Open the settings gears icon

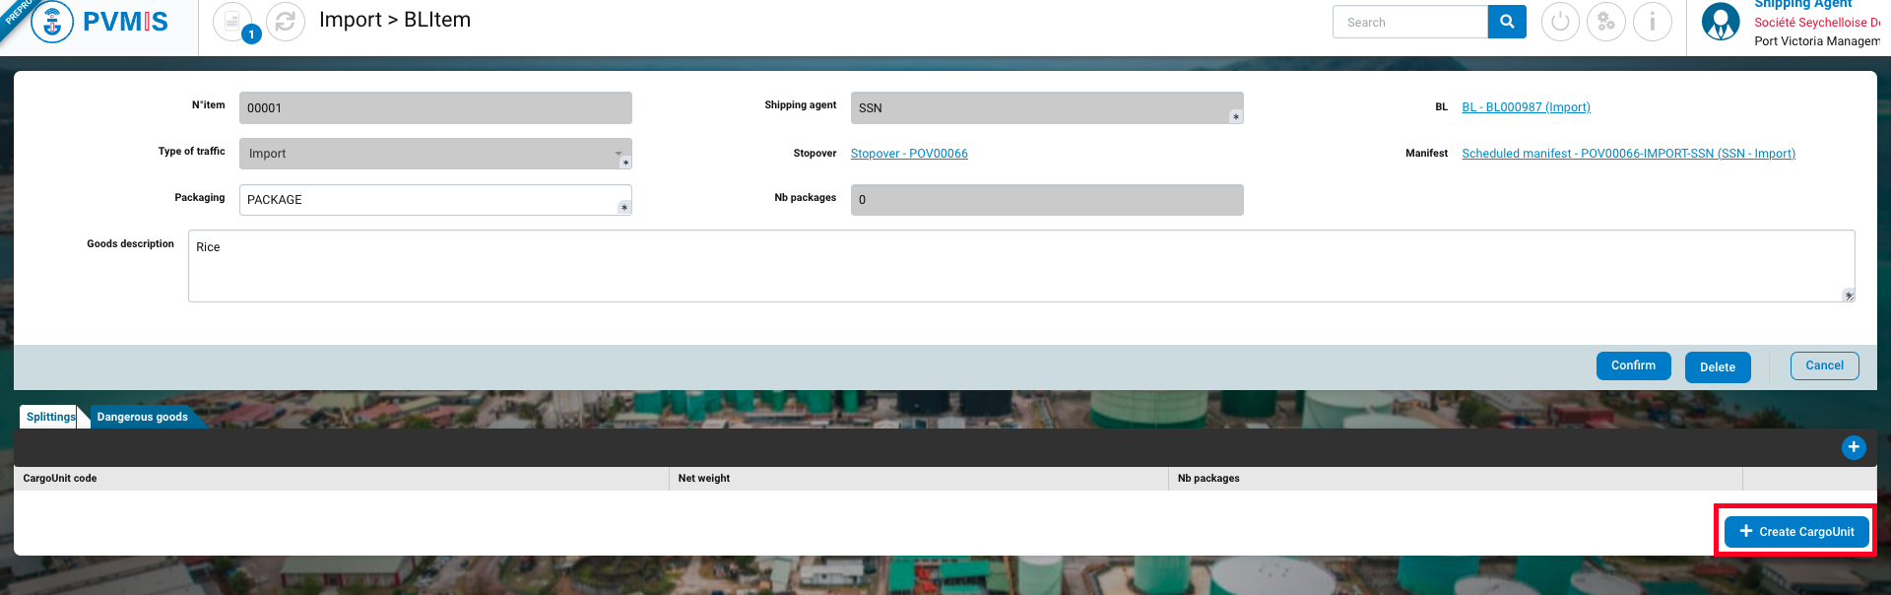point(1606,22)
